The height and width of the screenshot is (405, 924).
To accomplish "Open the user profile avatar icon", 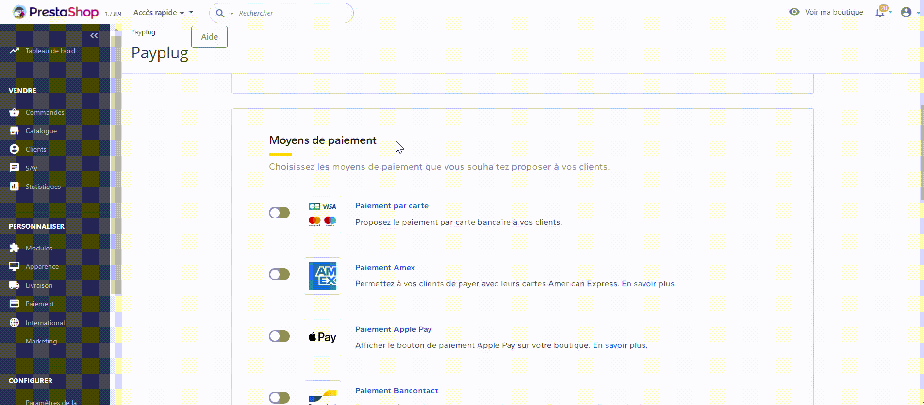I will click(906, 13).
